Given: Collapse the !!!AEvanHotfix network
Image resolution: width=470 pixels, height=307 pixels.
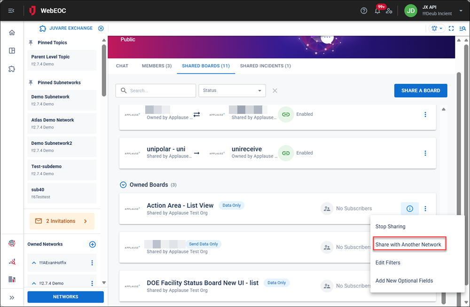Looking at the screenshot, I should pyautogui.click(x=34, y=263).
